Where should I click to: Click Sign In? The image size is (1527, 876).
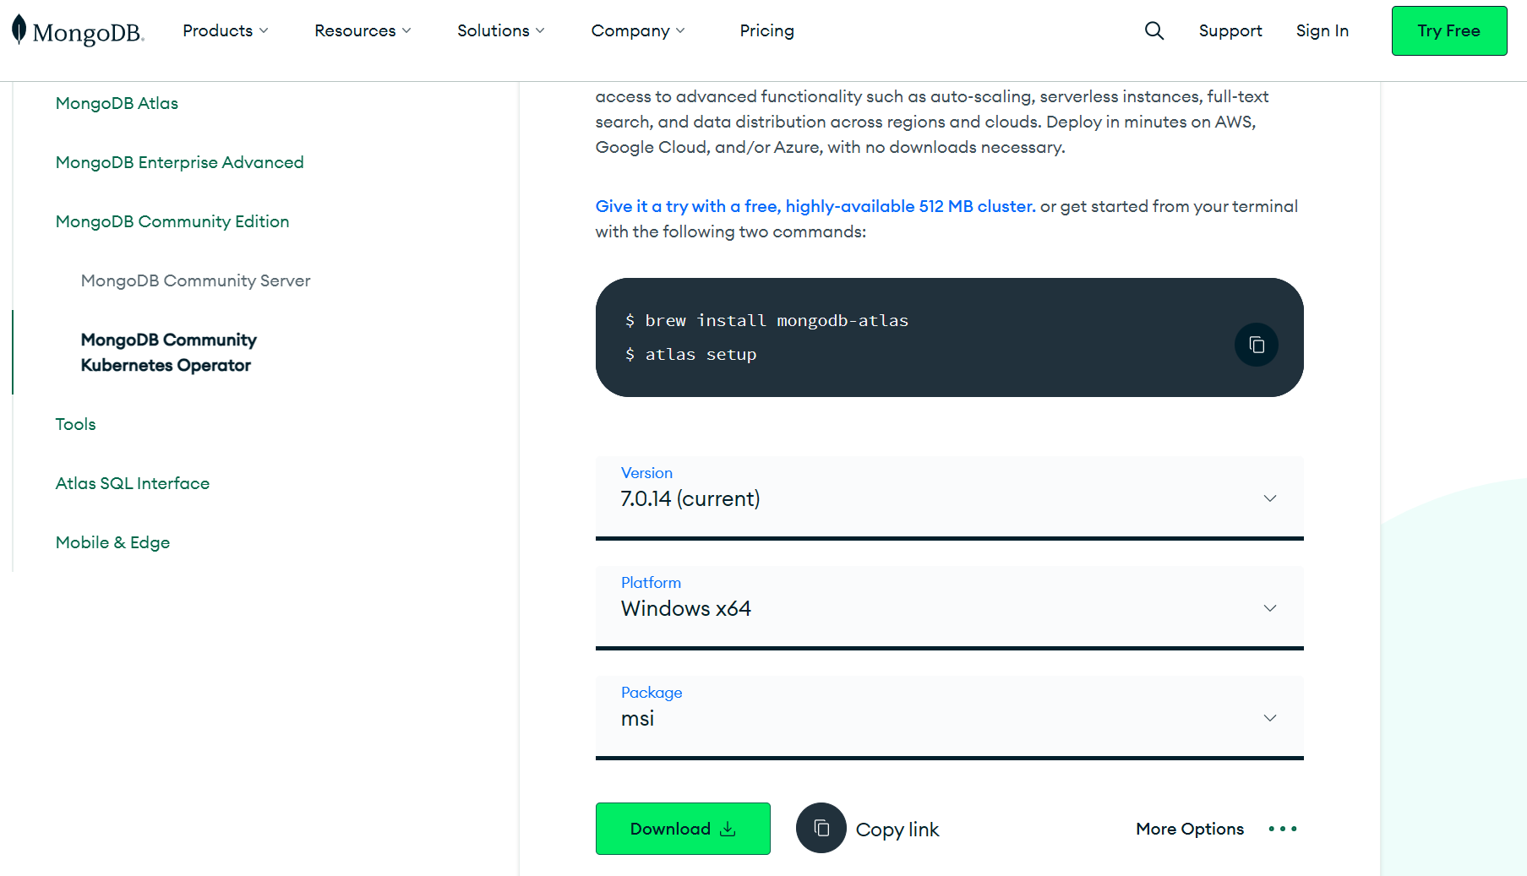[x=1322, y=30]
